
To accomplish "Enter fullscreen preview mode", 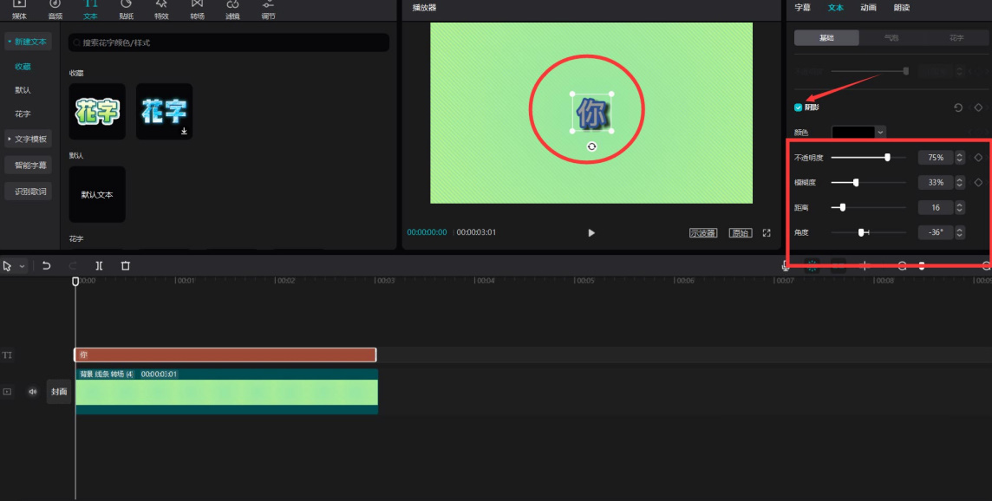I will (x=767, y=233).
